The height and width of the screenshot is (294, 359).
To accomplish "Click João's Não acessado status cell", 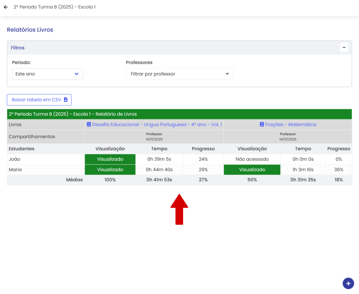I will click(x=252, y=159).
